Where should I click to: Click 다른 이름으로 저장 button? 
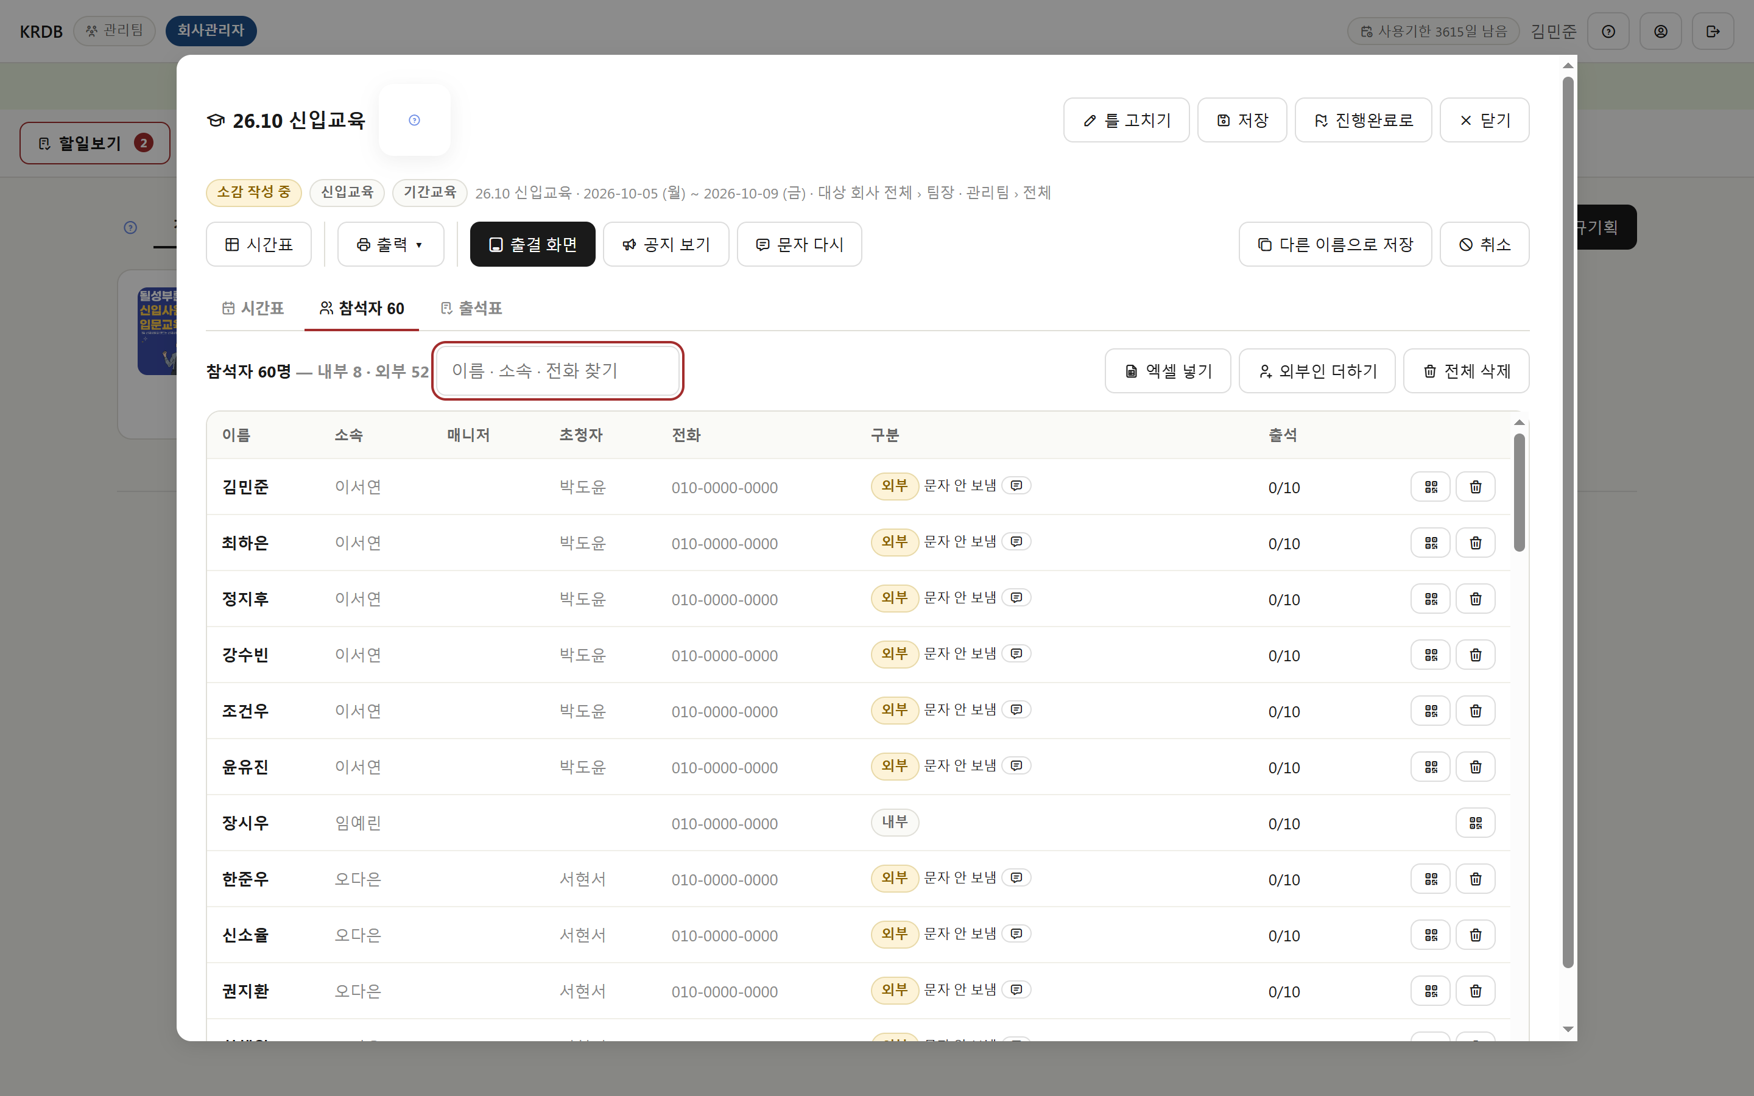pyautogui.click(x=1335, y=244)
